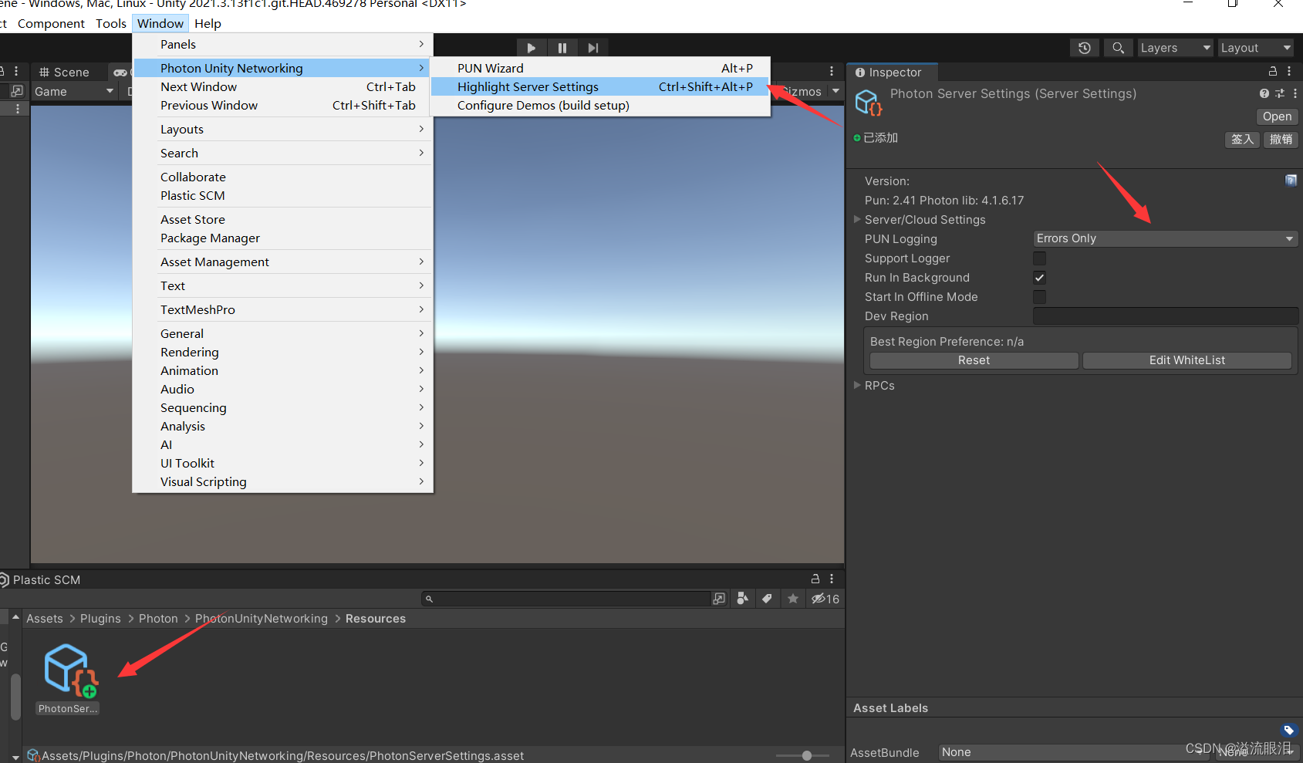This screenshot has width=1303, height=763.
Task: Open the preset selector sliders icon
Action: pyautogui.click(x=1280, y=93)
